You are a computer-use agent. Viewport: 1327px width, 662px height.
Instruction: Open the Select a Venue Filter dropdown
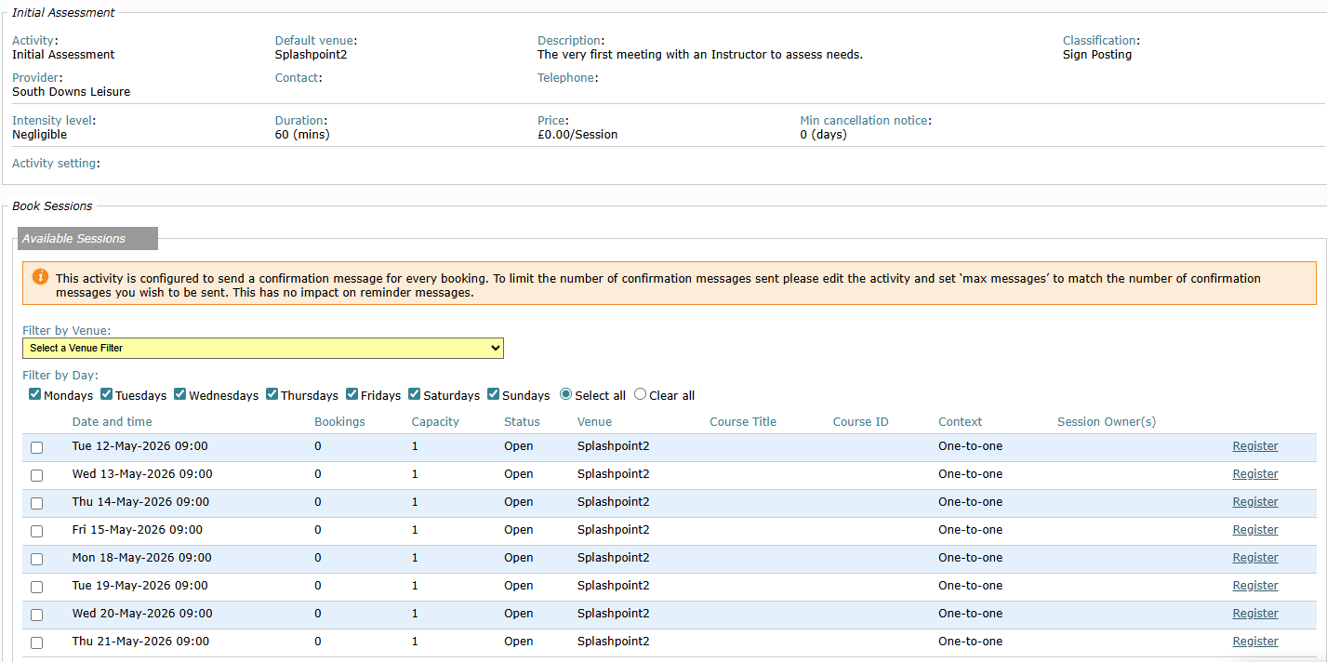click(x=263, y=348)
